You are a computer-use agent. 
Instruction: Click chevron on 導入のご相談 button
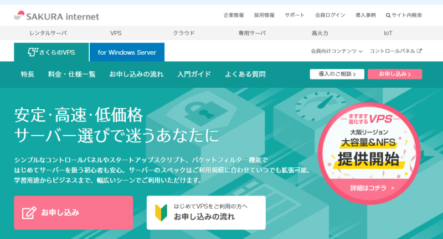(354, 75)
